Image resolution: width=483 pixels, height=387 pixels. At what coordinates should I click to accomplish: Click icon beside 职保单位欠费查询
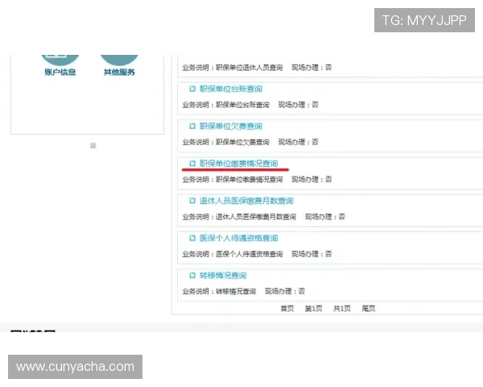pyautogui.click(x=192, y=127)
